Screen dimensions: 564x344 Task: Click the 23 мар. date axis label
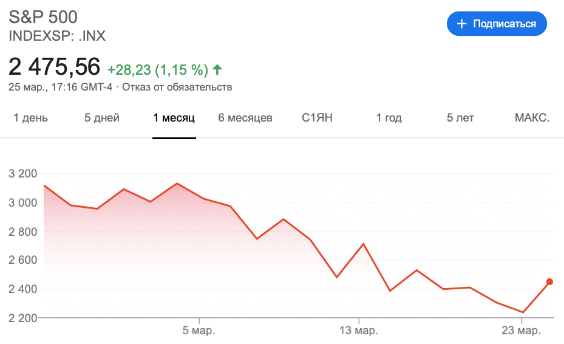pos(522,331)
